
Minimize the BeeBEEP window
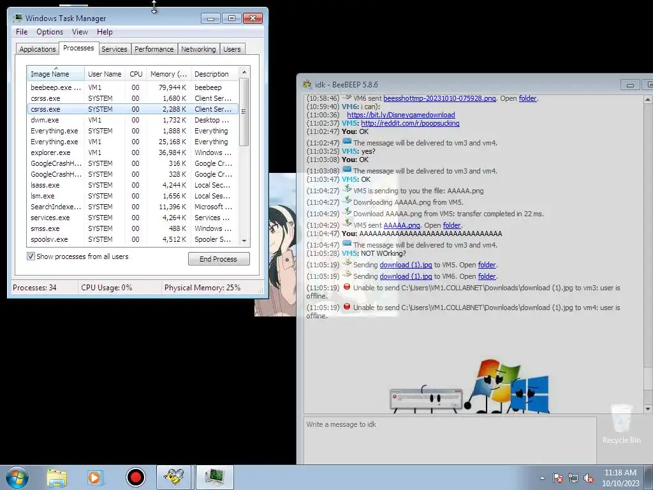(x=630, y=85)
